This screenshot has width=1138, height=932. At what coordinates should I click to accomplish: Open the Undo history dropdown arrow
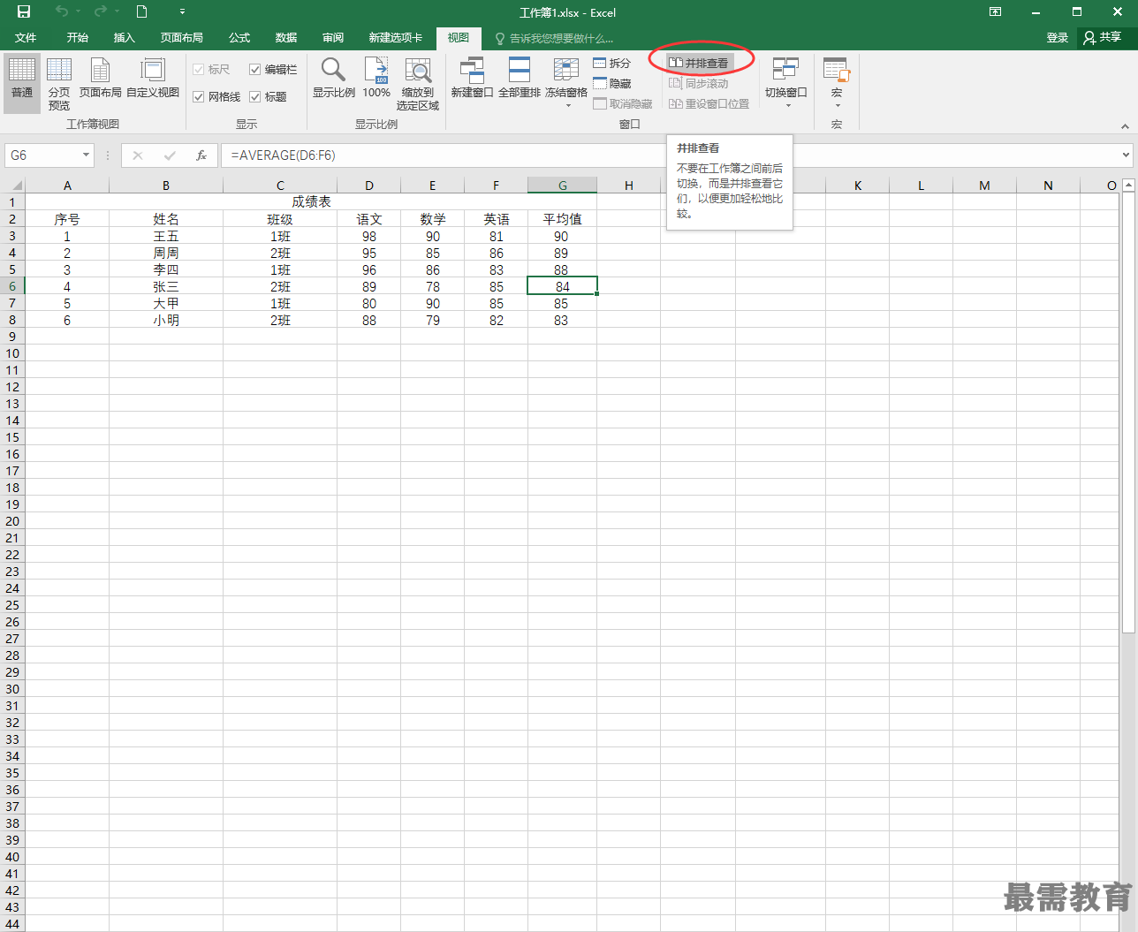(78, 11)
